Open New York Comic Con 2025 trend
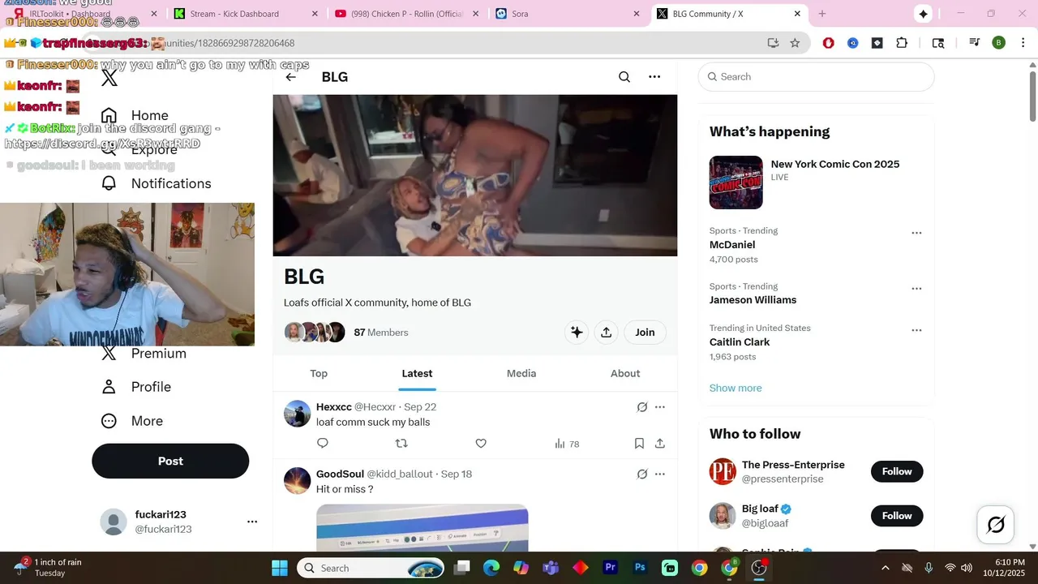 [x=817, y=182]
